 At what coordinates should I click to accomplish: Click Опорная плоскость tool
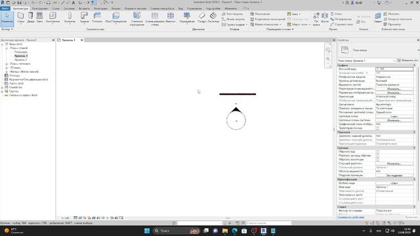click(398, 19)
